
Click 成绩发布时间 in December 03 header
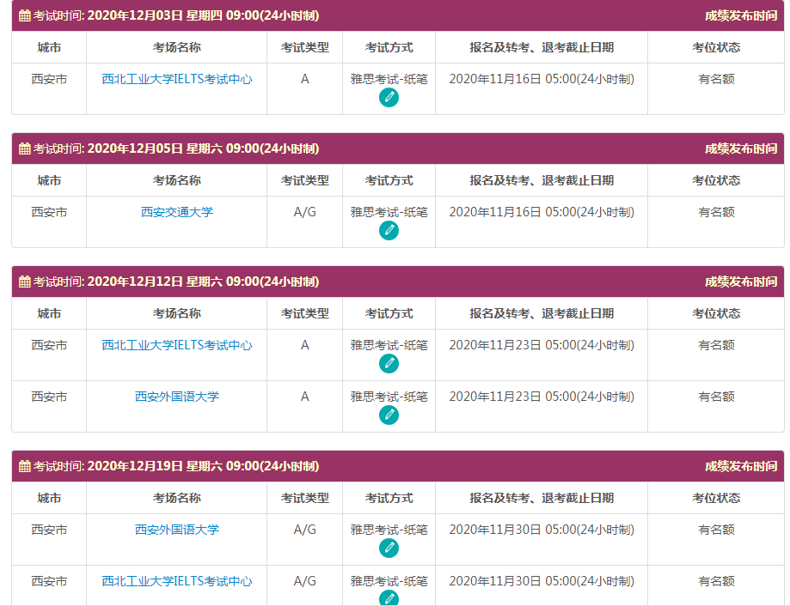(741, 15)
